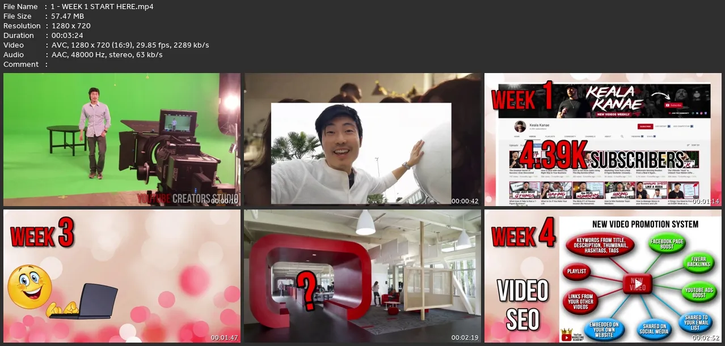
Task: Click the 'VIDEO SEO' text in Week 4 frame
Action: [523, 306]
